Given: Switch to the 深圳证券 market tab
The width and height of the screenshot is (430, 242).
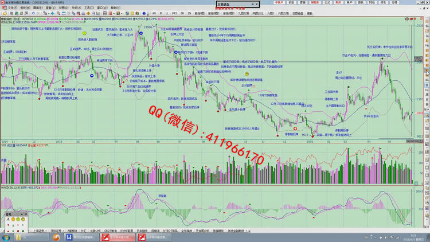Looking at the screenshot, I should click(56, 231).
